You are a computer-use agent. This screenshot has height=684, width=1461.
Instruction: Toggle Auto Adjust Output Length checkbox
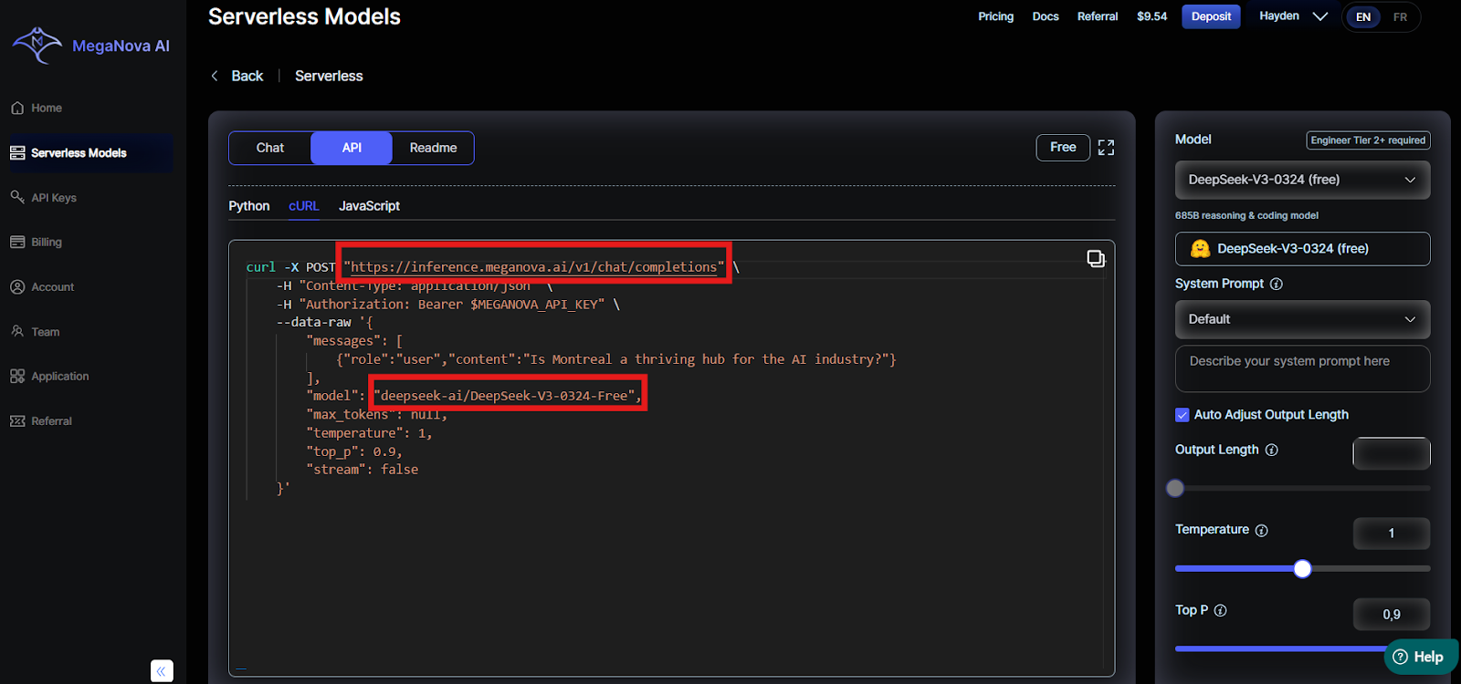pyautogui.click(x=1182, y=415)
